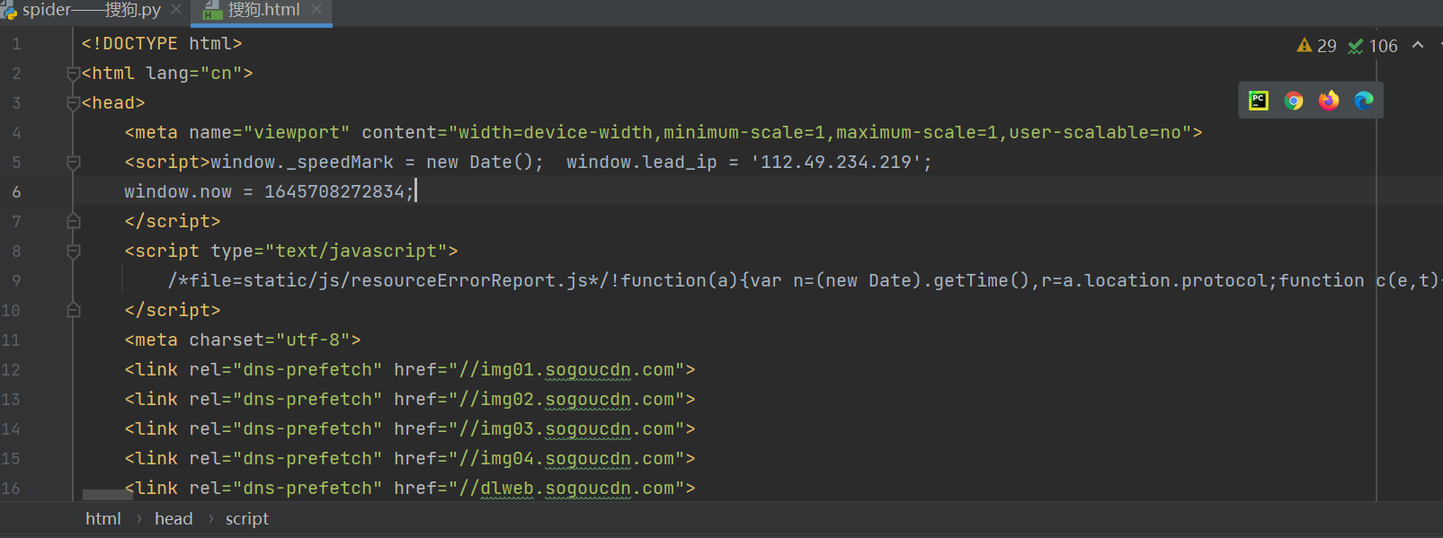Click the warnings triangle icon showing 29
This screenshot has width=1443, height=538.
(1305, 46)
